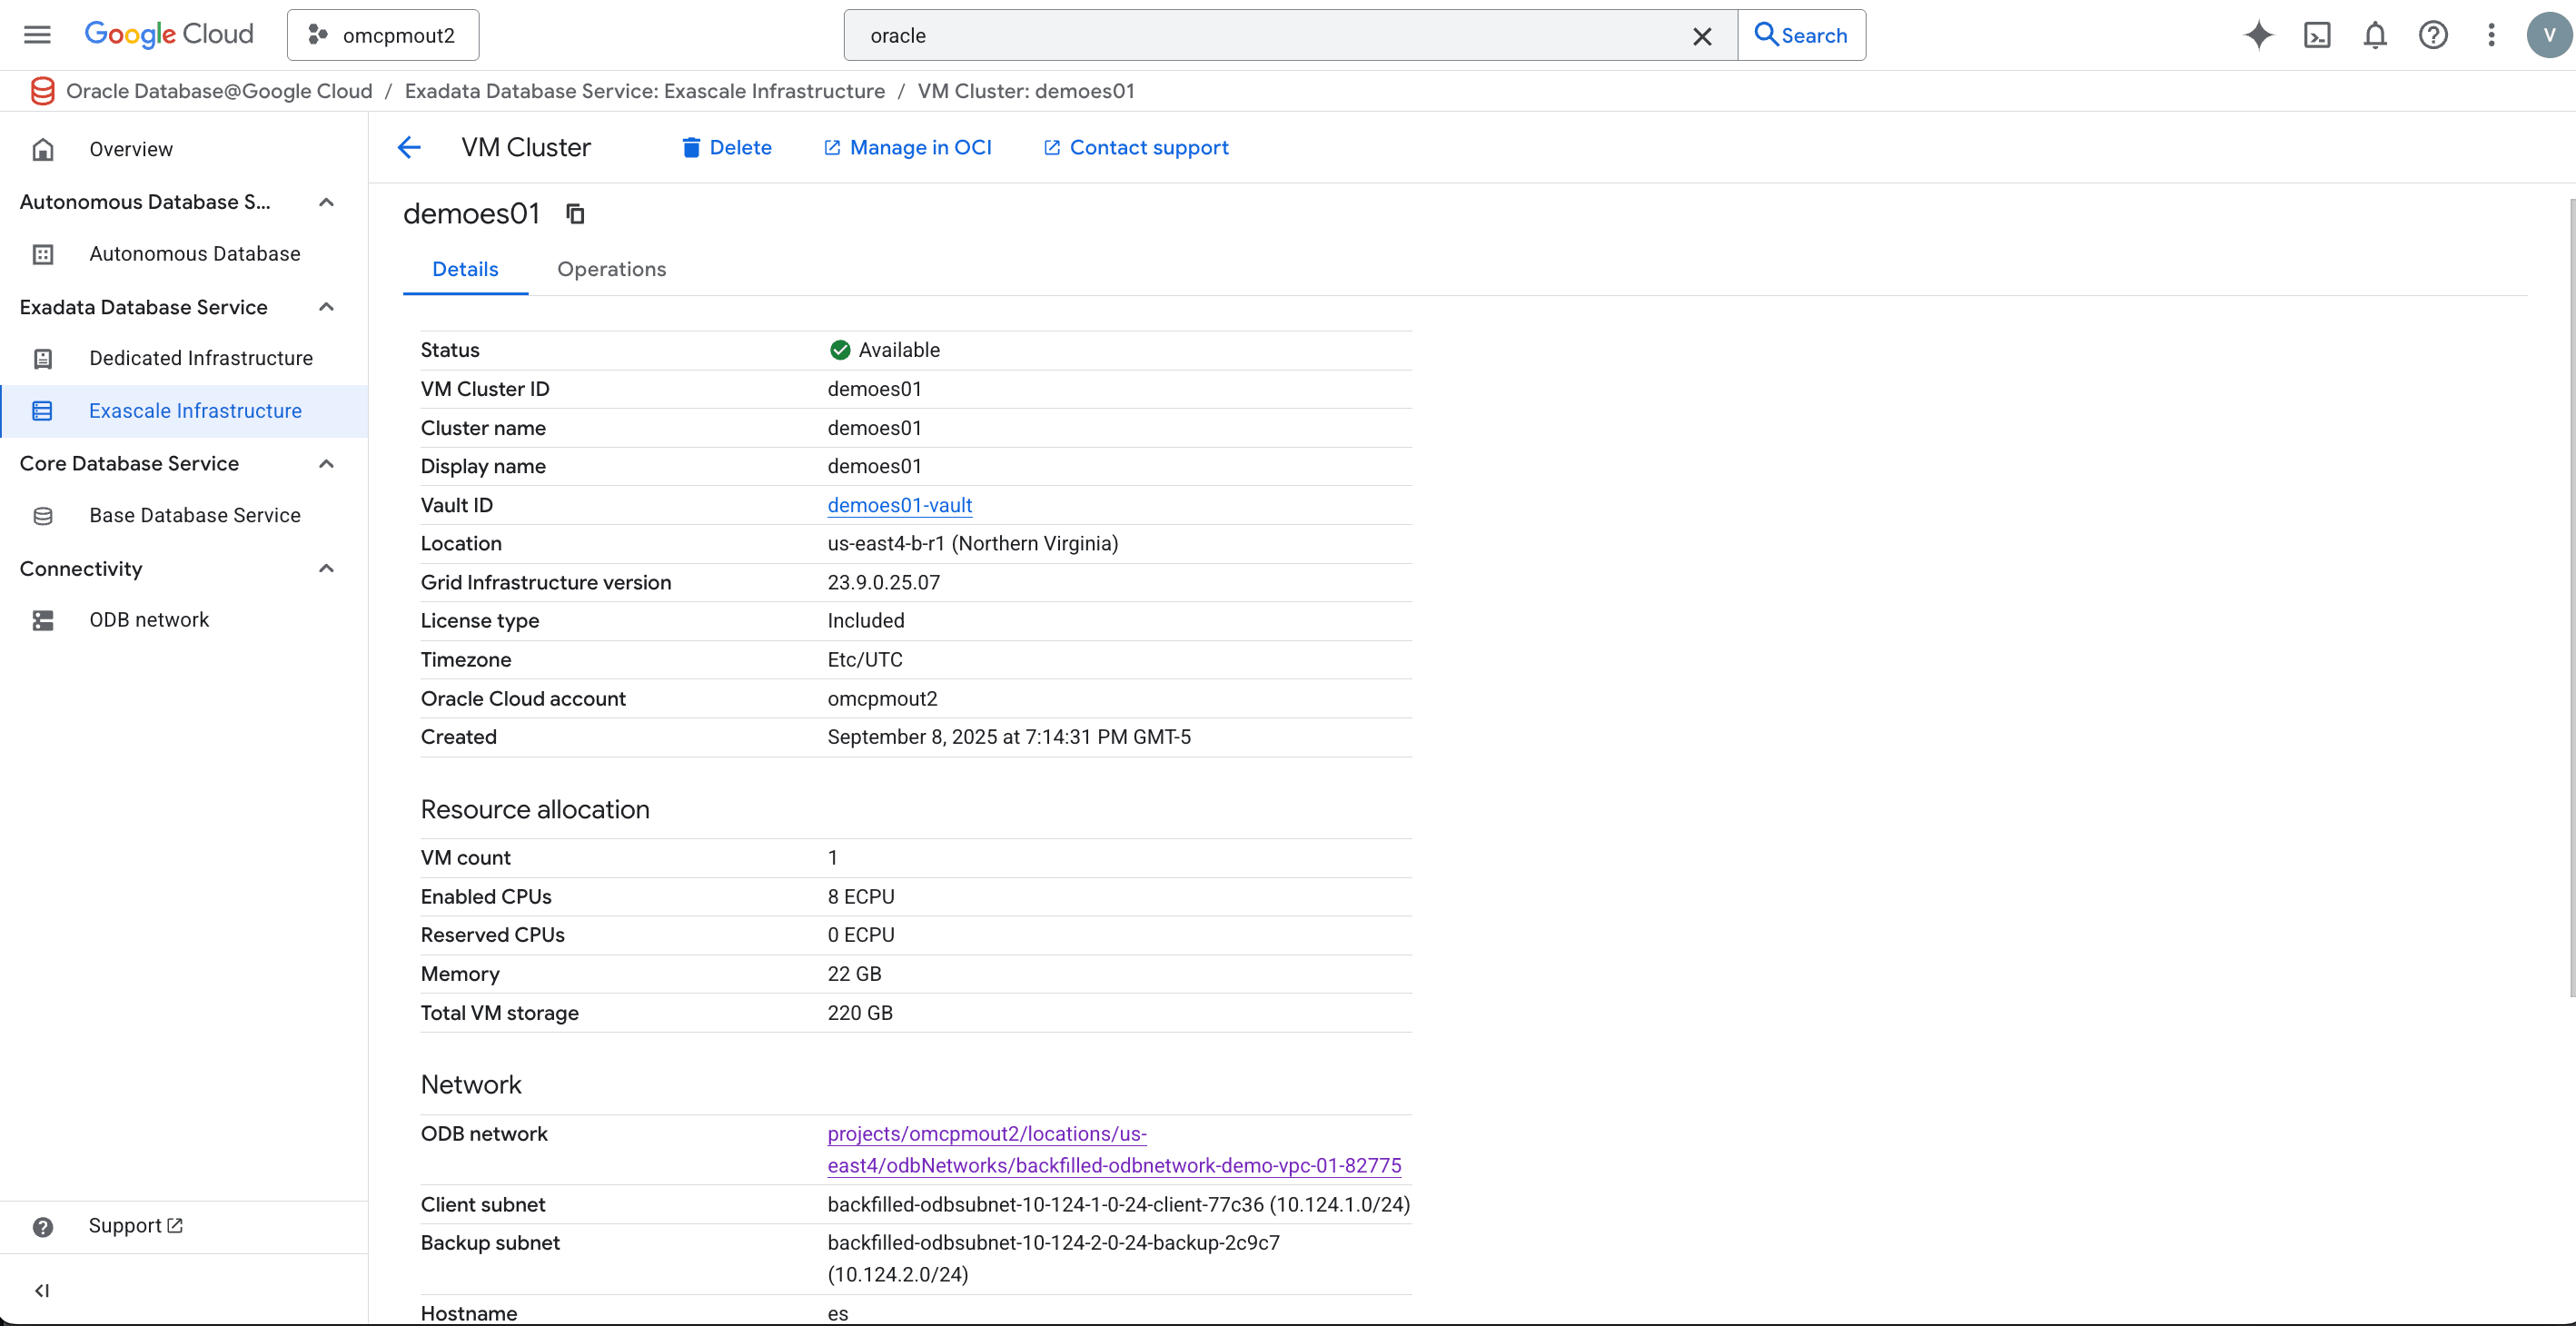This screenshot has width=2576, height=1326.
Task: Select Base Database Service in sidebar
Action: click(195, 515)
